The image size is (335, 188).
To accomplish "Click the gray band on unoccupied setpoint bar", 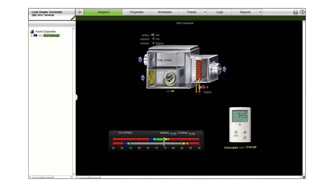I will 156,144.
